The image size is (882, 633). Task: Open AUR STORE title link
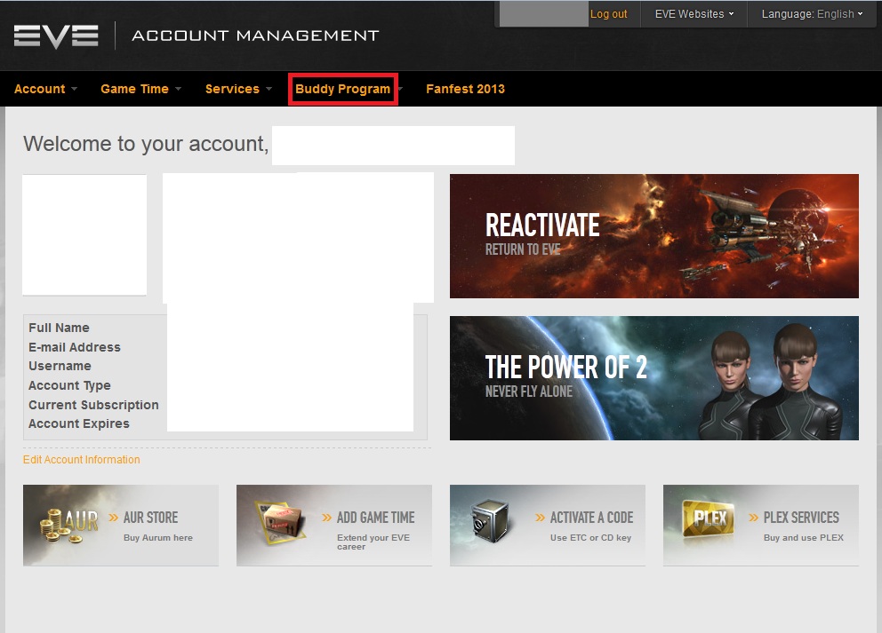coord(151,518)
